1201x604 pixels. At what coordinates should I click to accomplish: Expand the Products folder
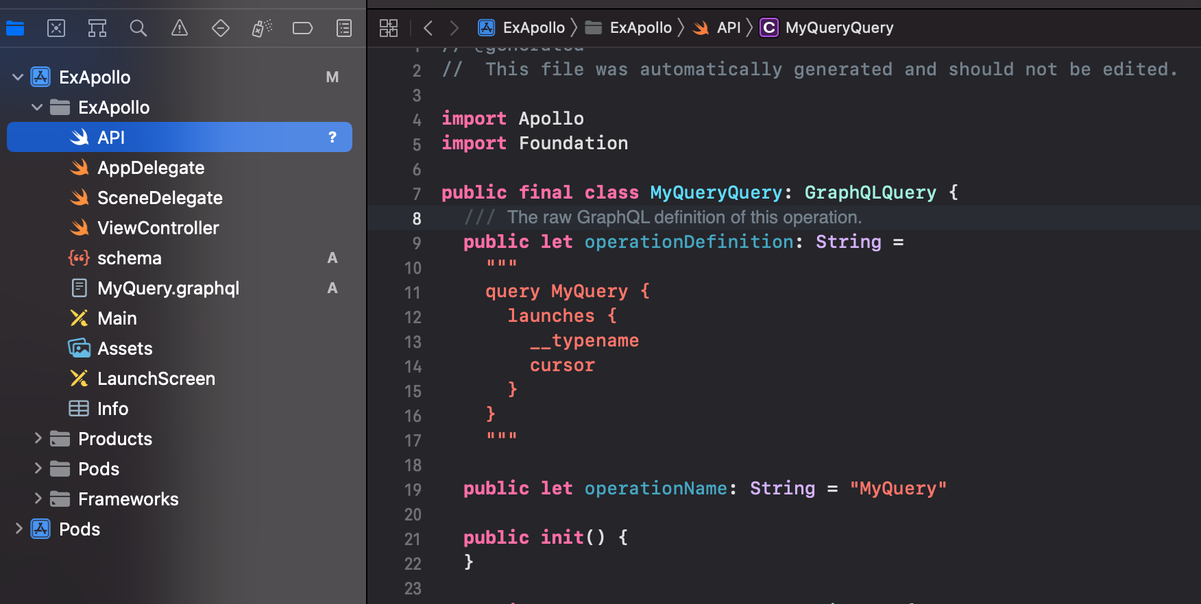click(38, 438)
